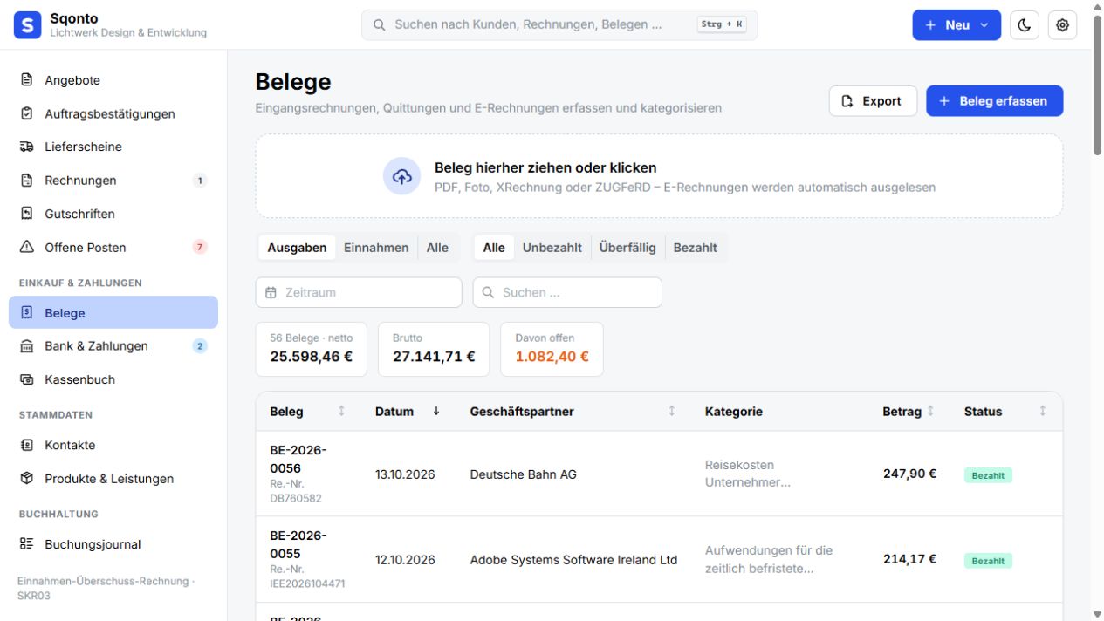Screen dimensions: 1104x621
Task: Click Reisekosten Unternehmer category cell
Action: (748, 474)
